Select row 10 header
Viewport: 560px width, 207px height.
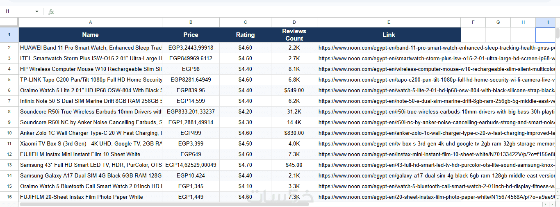click(9, 133)
